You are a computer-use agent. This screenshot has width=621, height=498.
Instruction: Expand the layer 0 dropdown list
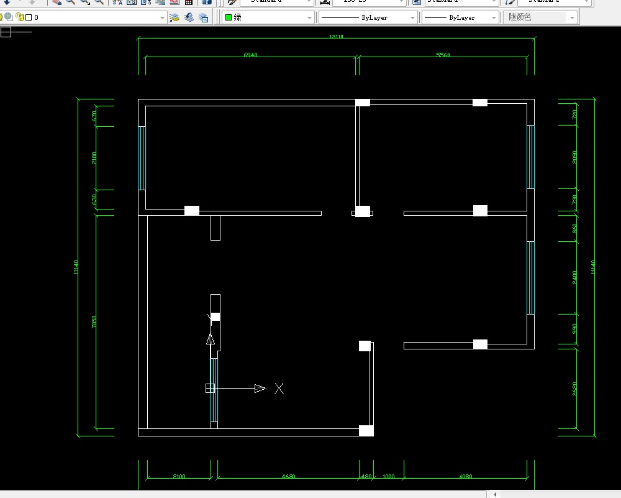tap(163, 18)
